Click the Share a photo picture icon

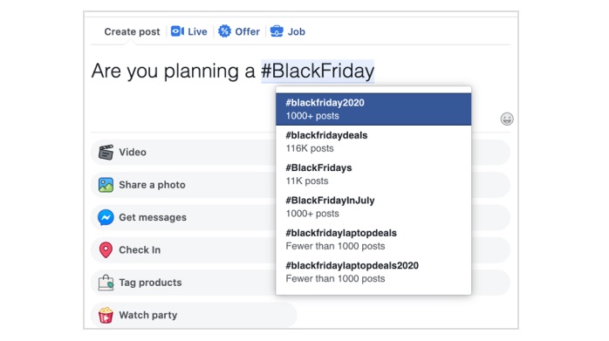click(x=106, y=185)
